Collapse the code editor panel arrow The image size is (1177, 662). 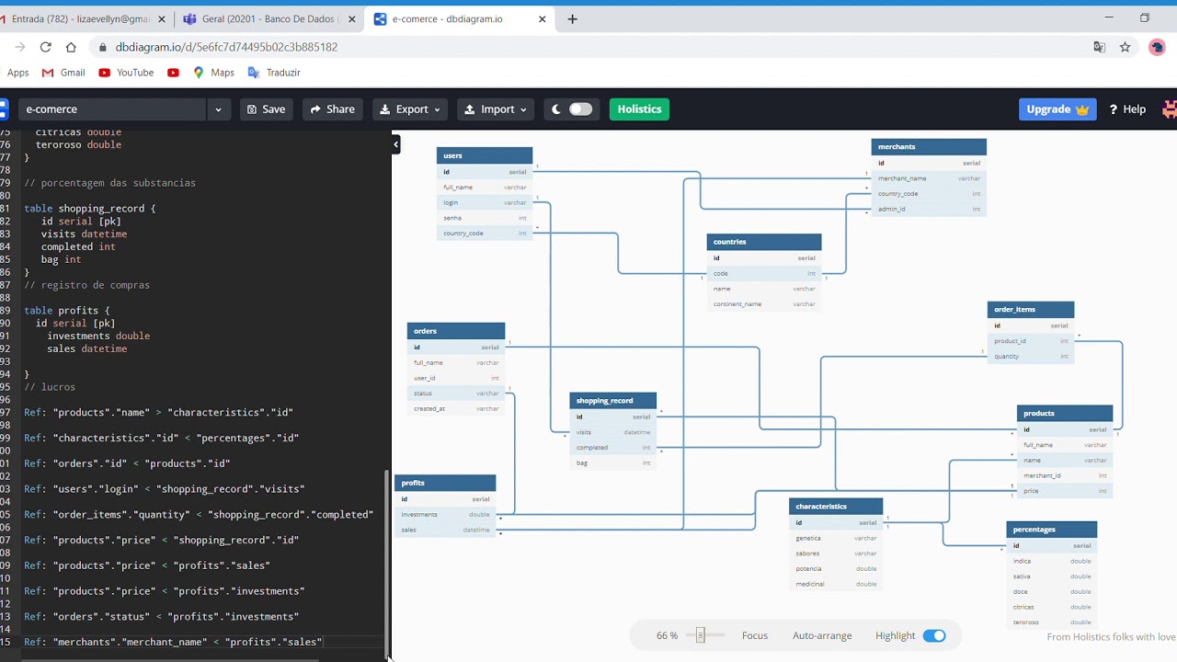[396, 143]
